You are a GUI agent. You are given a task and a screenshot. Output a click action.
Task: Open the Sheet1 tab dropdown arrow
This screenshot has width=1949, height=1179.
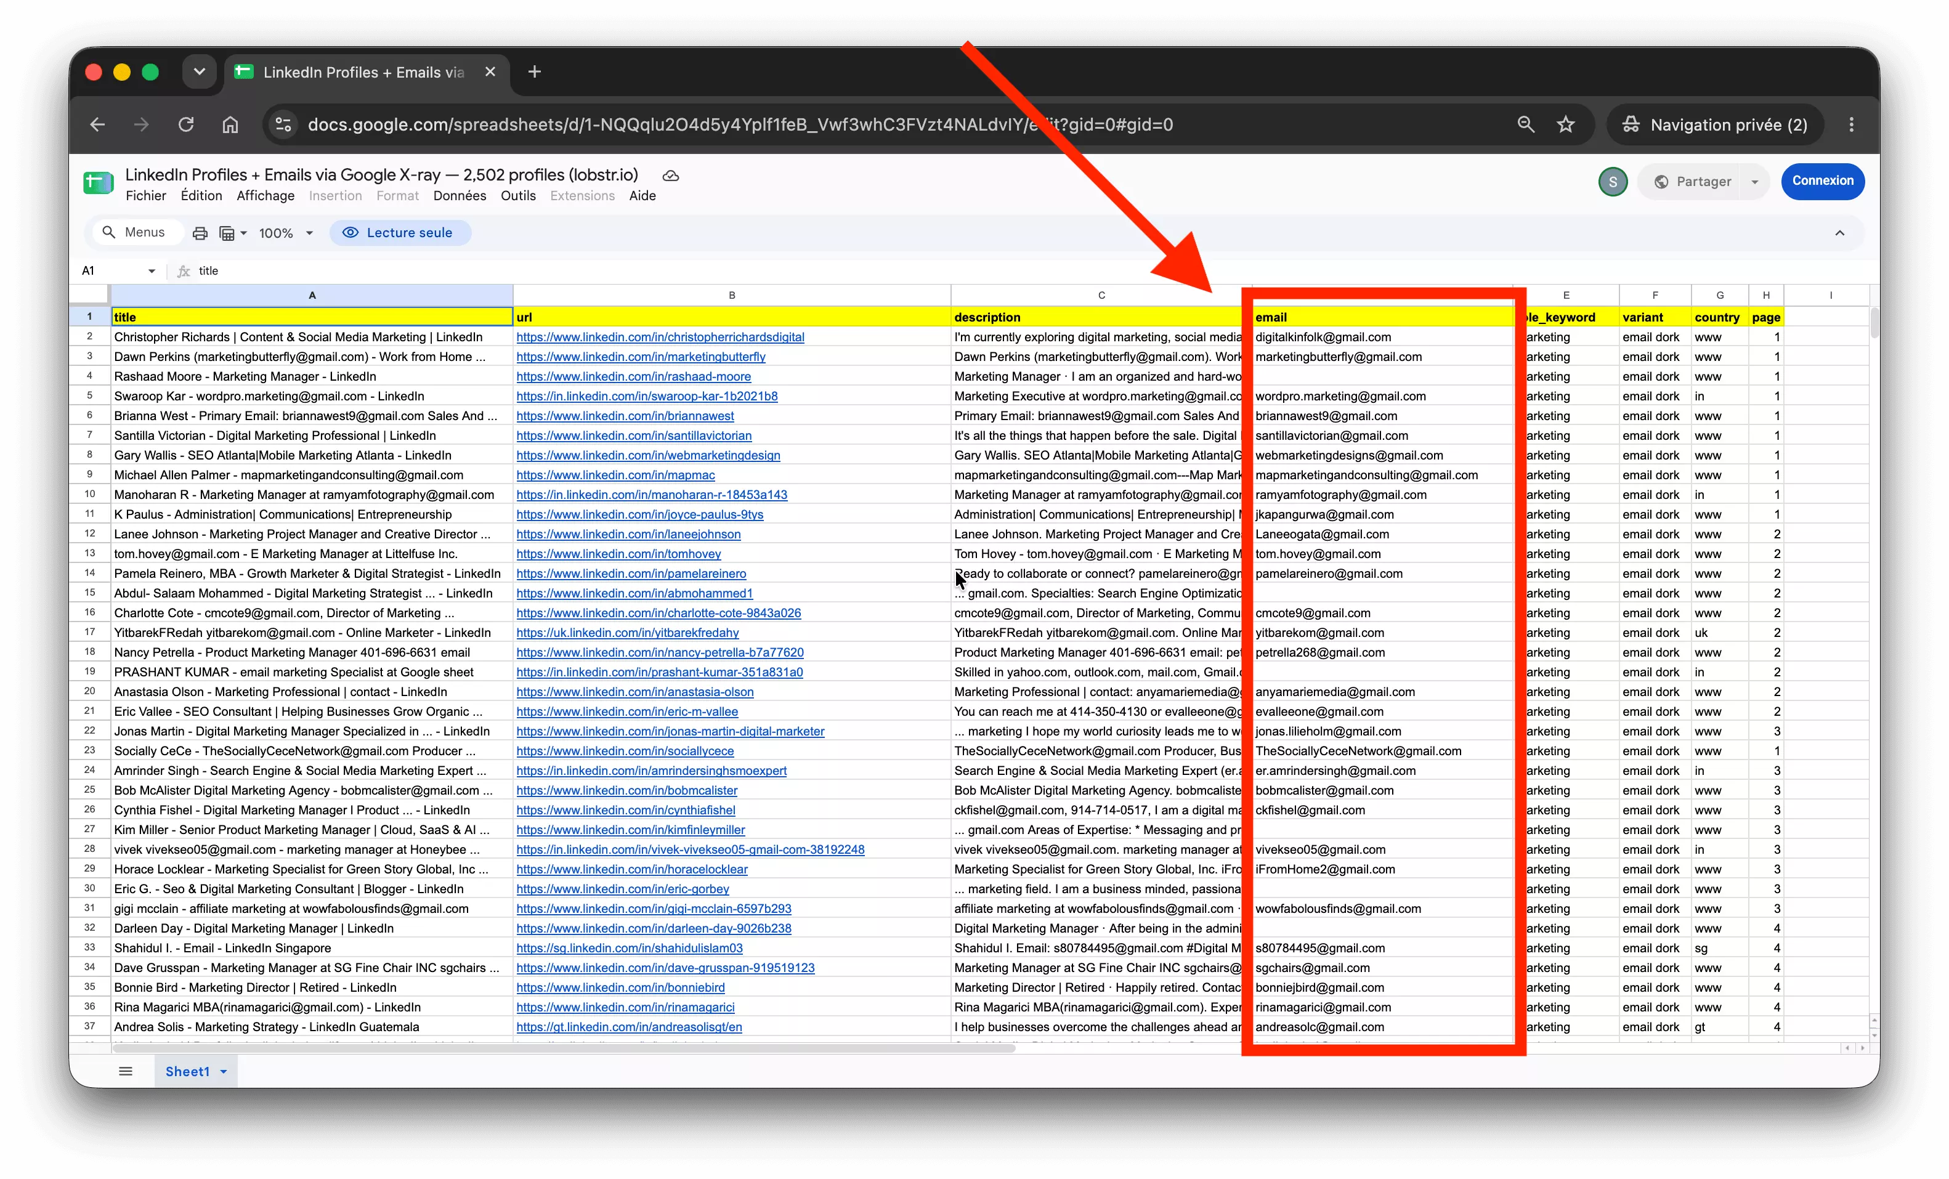pos(224,1072)
